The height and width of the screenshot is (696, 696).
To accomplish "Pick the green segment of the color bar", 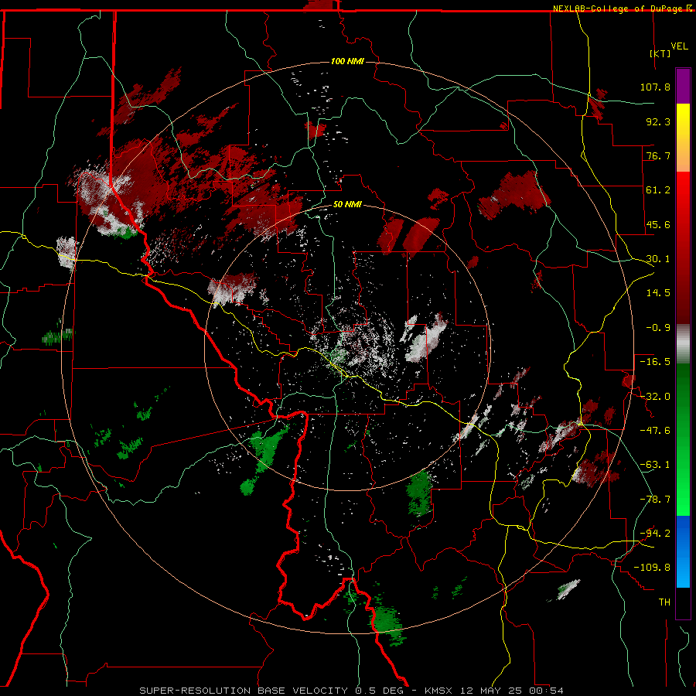I will pyautogui.click(x=683, y=439).
